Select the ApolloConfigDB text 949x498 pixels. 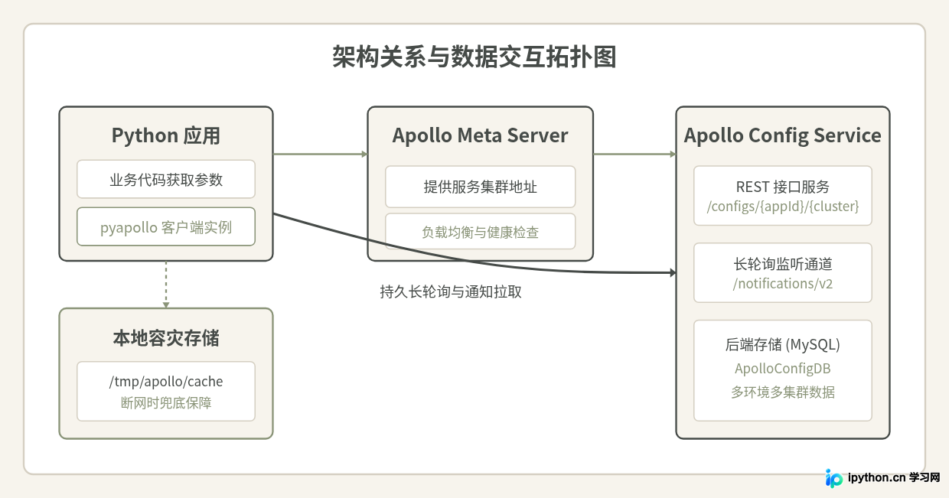[783, 369]
